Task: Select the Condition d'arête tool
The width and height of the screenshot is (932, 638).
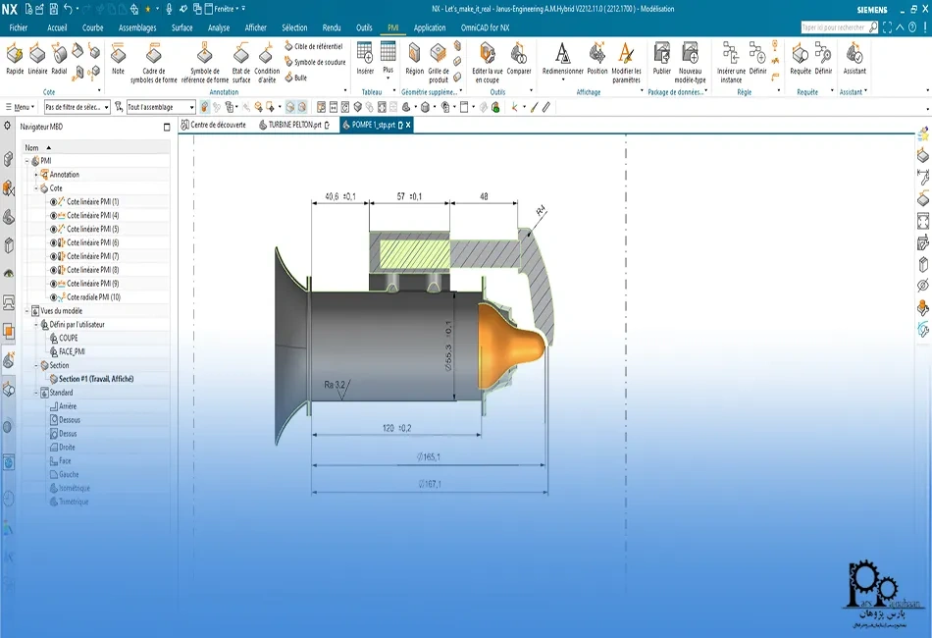Action: pos(265,57)
